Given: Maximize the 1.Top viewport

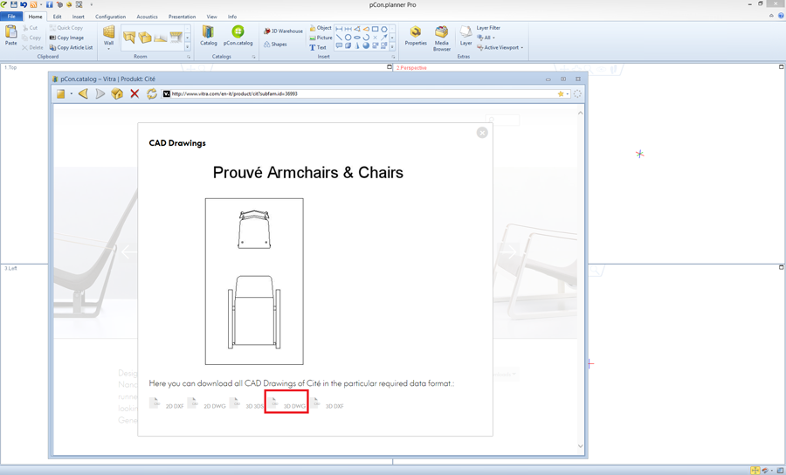Looking at the screenshot, I should tap(390, 66).
